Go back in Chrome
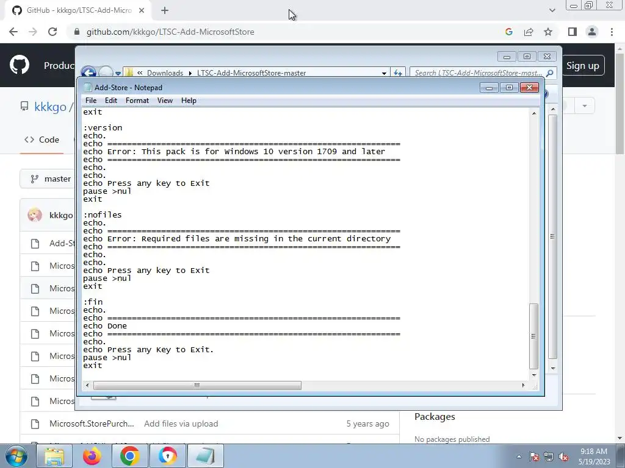 tap(13, 32)
